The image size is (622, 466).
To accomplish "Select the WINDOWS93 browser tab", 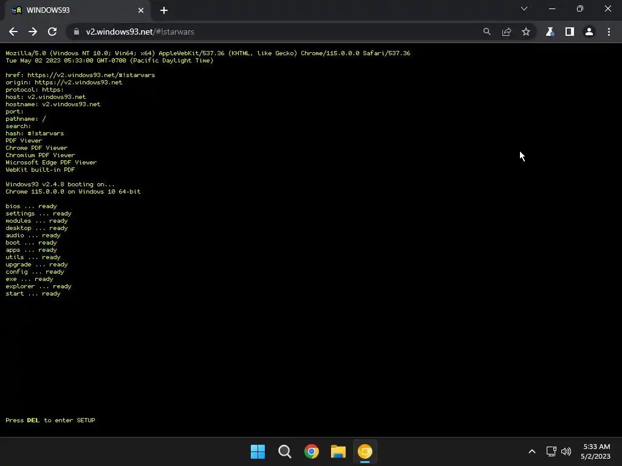I will 77,10.
